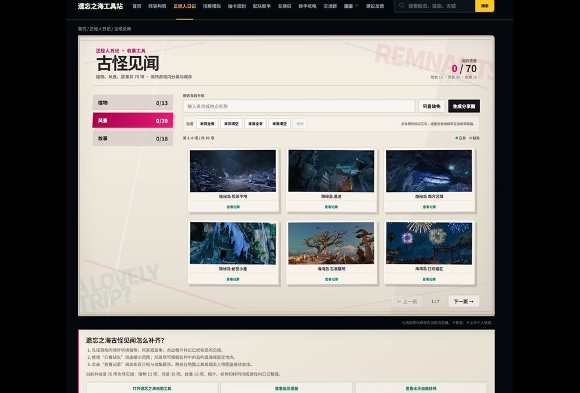Image resolution: width=580 pixels, height=393 pixels.
Task: Click the 首页 breadcrumb link
Action: 82,29
